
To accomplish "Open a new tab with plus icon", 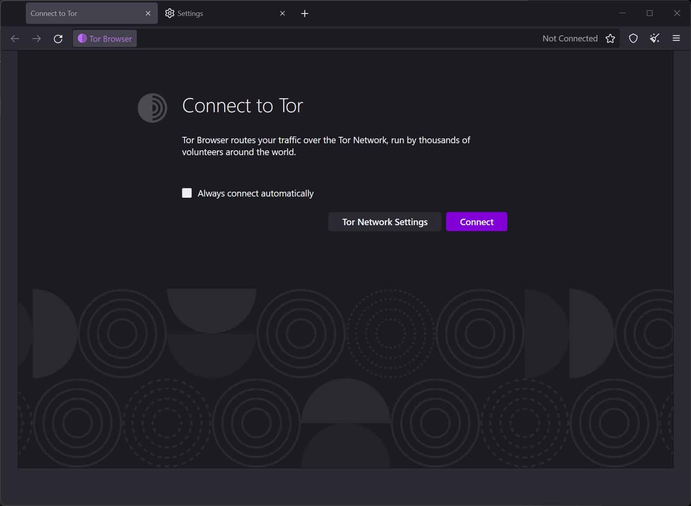I will (x=305, y=14).
